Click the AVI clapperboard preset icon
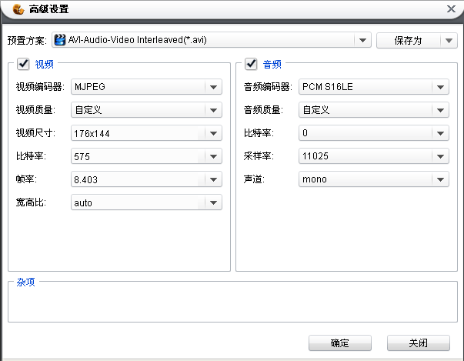The image size is (464, 361). click(60, 40)
